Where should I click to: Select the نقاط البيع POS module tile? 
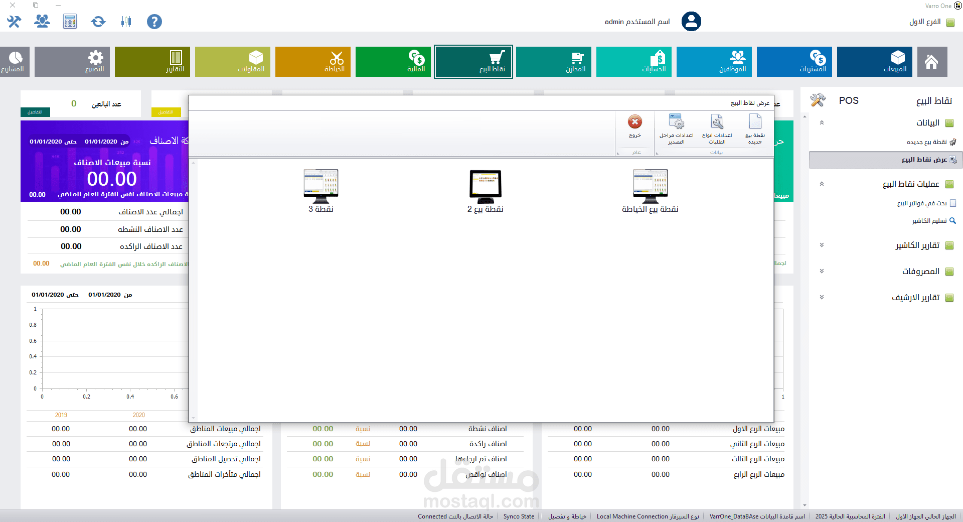click(x=473, y=62)
